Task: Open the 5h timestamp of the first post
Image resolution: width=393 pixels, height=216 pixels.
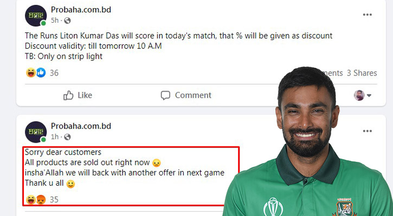Action: click(x=55, y=21)
